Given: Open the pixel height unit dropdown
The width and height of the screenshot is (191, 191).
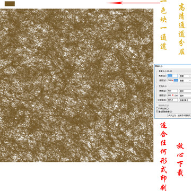Looking at the screenshot, I should click(185, 81).
